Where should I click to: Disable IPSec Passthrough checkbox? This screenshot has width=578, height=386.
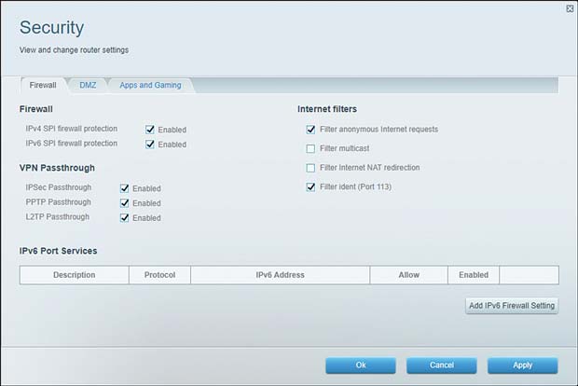(124, 188)
